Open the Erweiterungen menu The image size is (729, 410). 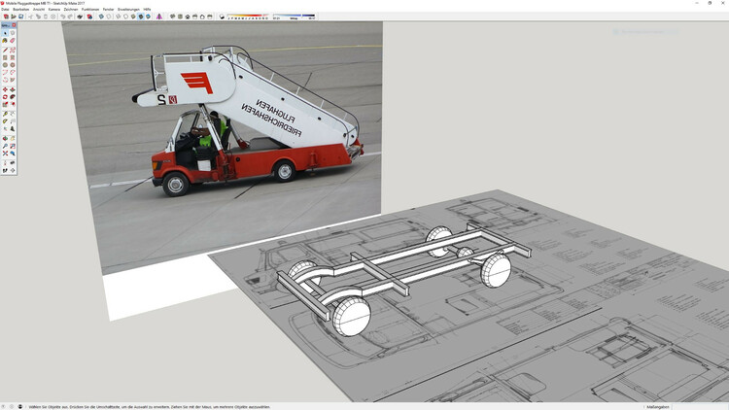tap(128, 9)
